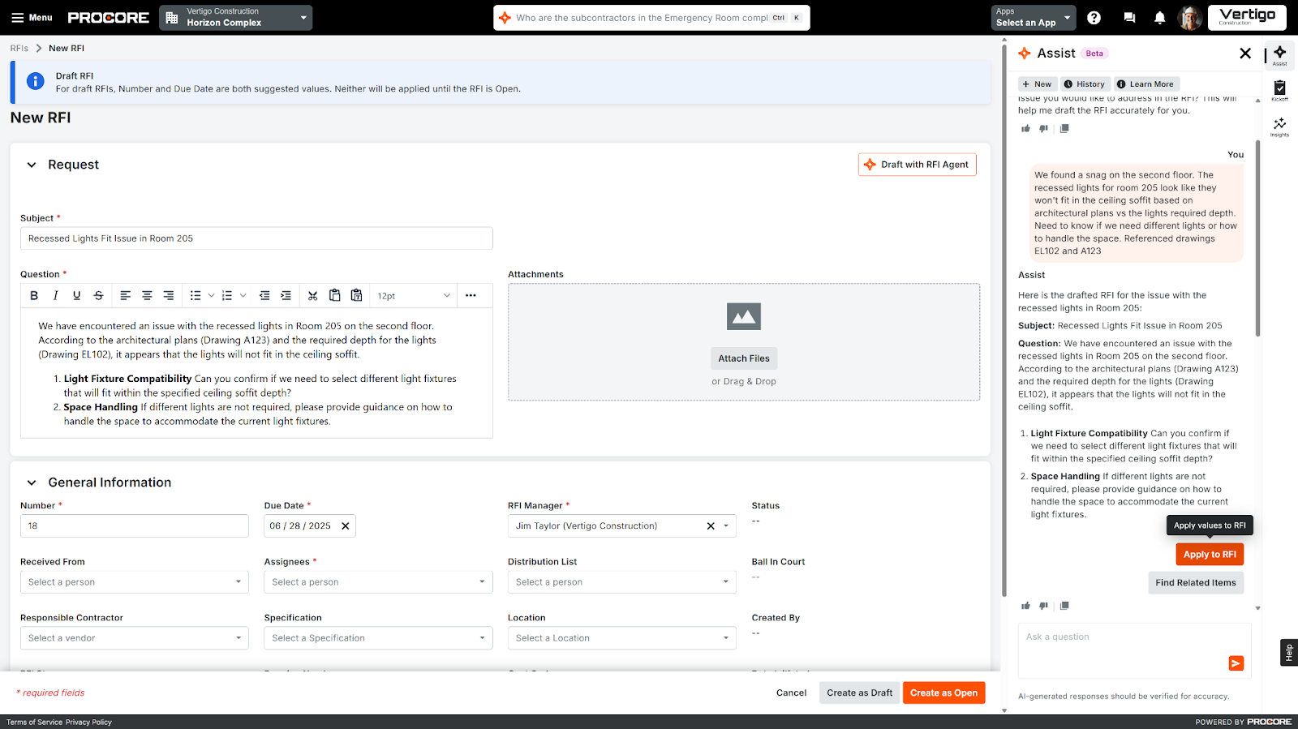
Task: Clear the RFI Manager selection
Action: 711,526
